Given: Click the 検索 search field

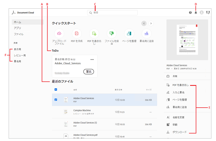Looking at the screenshot, I should pos(112,13).
